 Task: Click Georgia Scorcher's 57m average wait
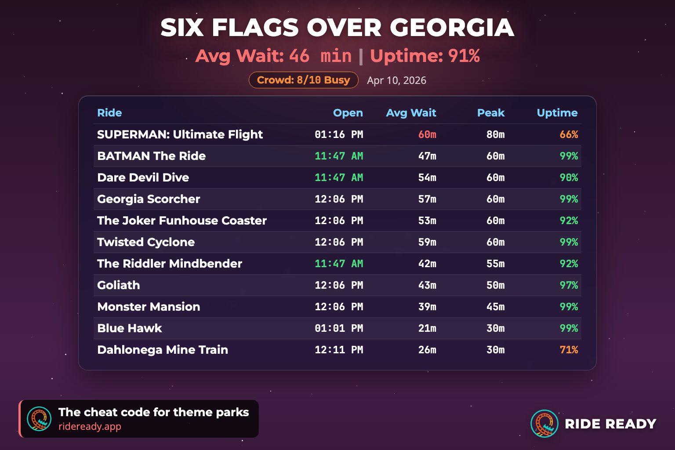(428, 199)
